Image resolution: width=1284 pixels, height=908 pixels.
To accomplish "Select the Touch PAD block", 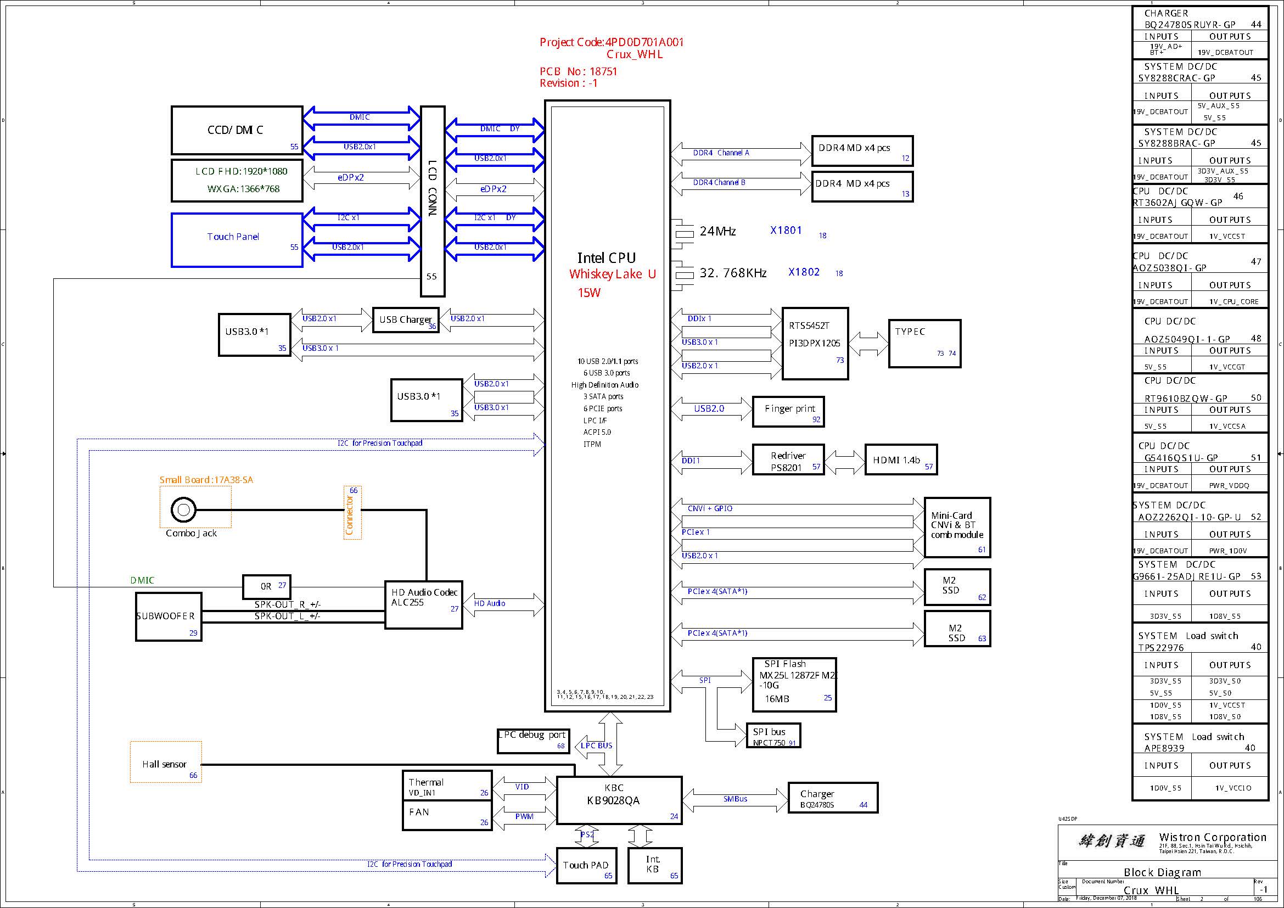I will [587, 866].
